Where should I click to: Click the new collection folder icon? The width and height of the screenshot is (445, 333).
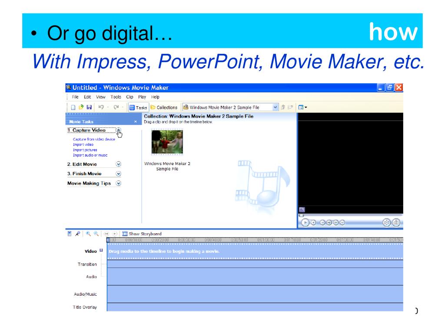tap(290, 108)
